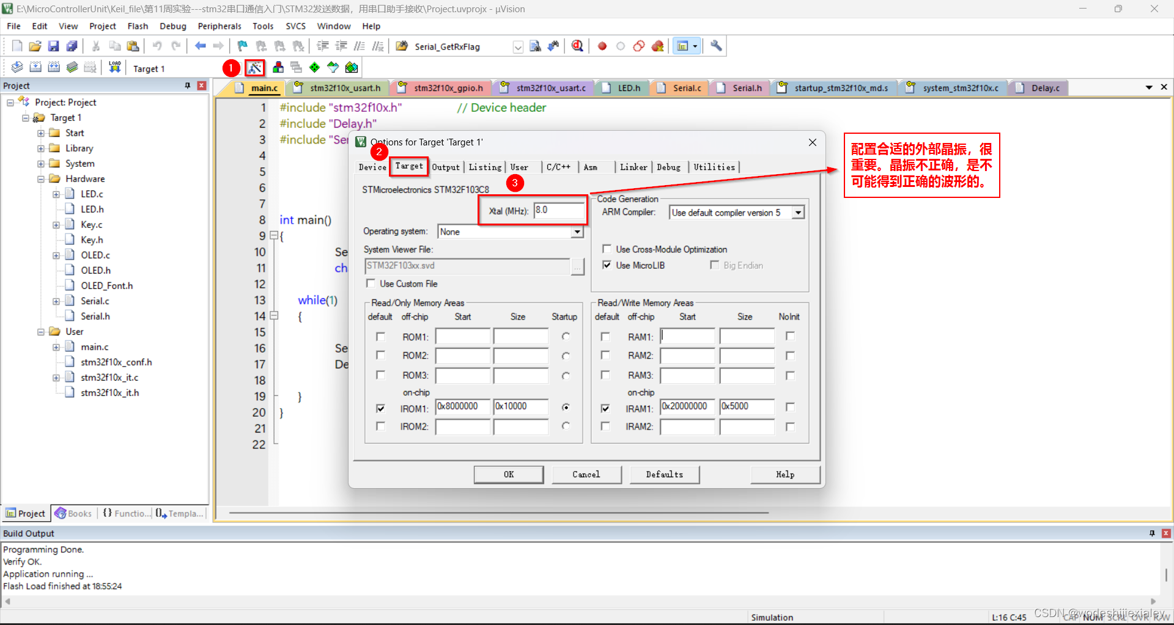Switch to the Output tab in Options dialog
1174x625 pixels.
[x=446, y=167]
